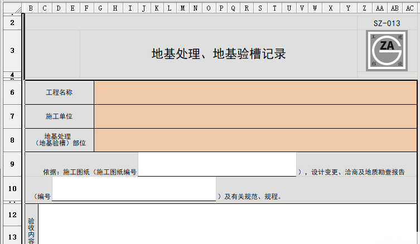Click the white content area beside 验收内容
The width and height of the screenshot is (420, 244).
click(x=223, y=224)
